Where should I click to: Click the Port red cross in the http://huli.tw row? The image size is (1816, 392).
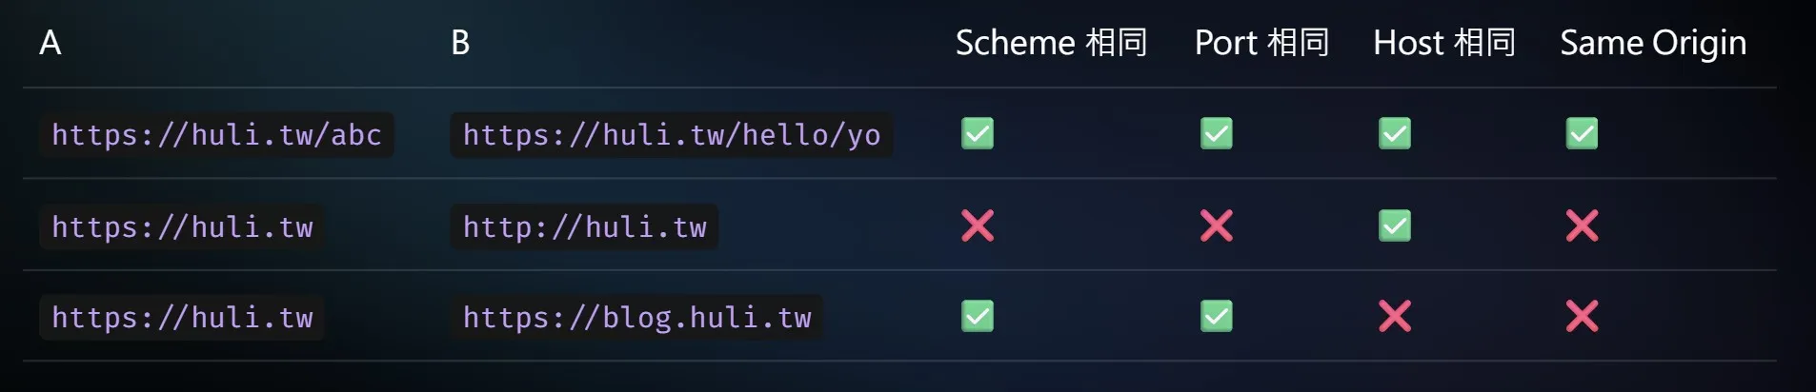click(x=1217, y=225)
